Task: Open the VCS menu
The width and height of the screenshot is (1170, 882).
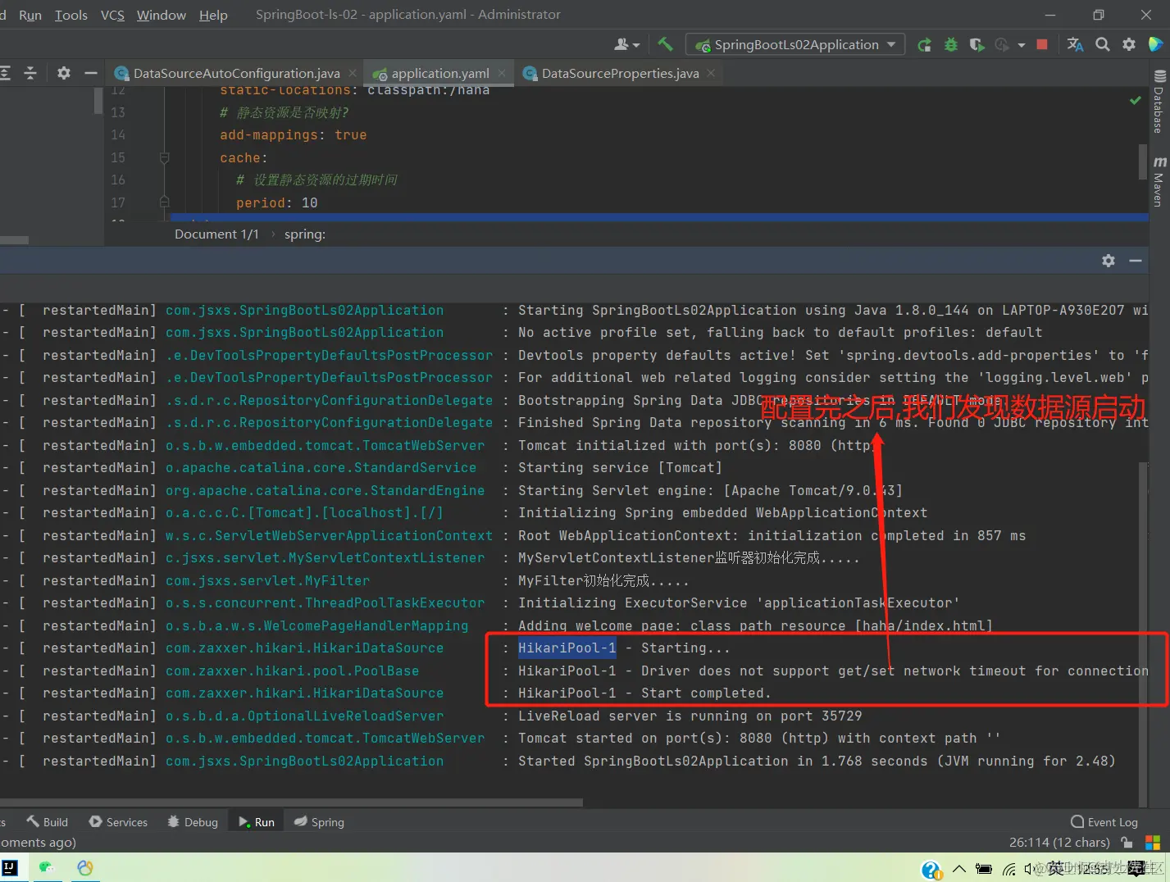Action: click(112, 15)
